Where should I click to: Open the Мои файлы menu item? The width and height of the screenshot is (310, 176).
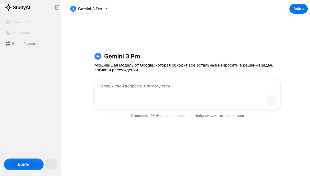[x=22, y=33]
